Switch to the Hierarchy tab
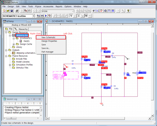Screen dimensions: 157x126 coord(21,29)
